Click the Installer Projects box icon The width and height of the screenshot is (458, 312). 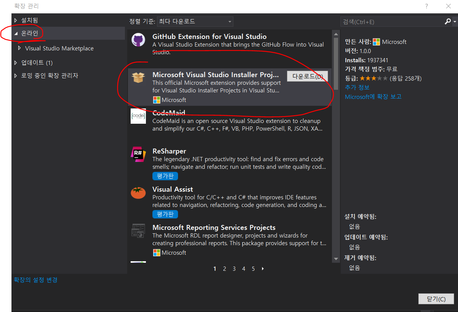pos(138,78)
